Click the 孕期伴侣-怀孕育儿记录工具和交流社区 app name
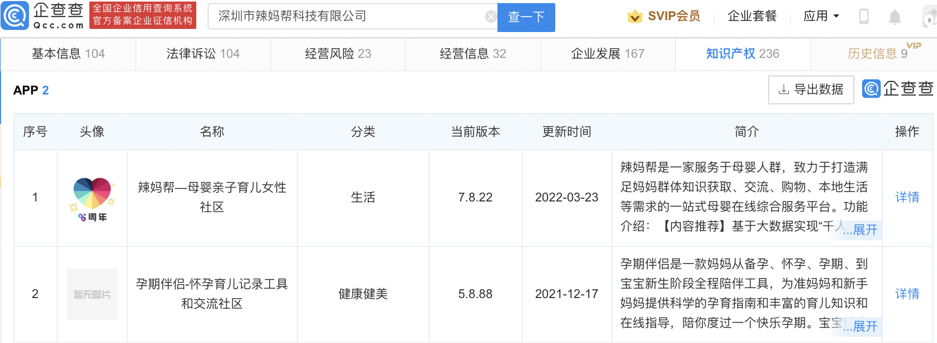This screenshot has height=343, width=937. [212, 294]
